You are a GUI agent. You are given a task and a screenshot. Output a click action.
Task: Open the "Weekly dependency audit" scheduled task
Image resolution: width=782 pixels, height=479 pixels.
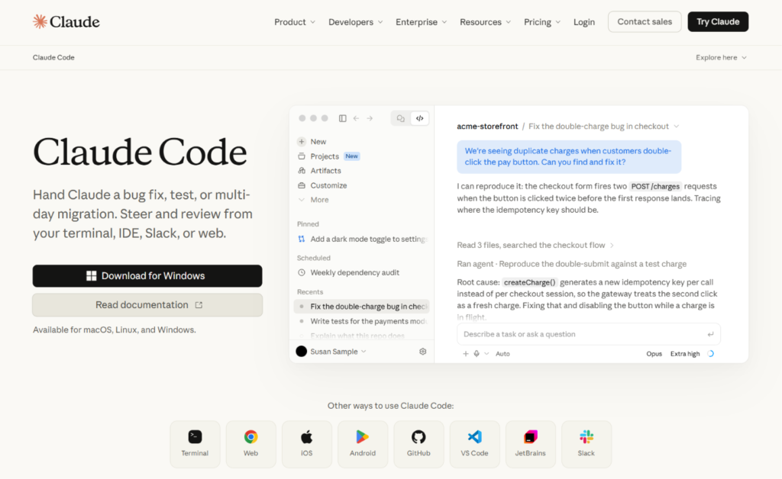pyautogui.click(x=348, y=273)
